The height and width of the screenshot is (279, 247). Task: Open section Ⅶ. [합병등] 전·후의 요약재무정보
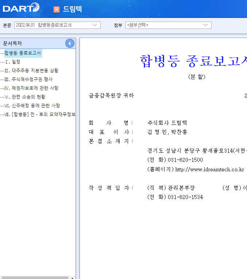(40, 114)
